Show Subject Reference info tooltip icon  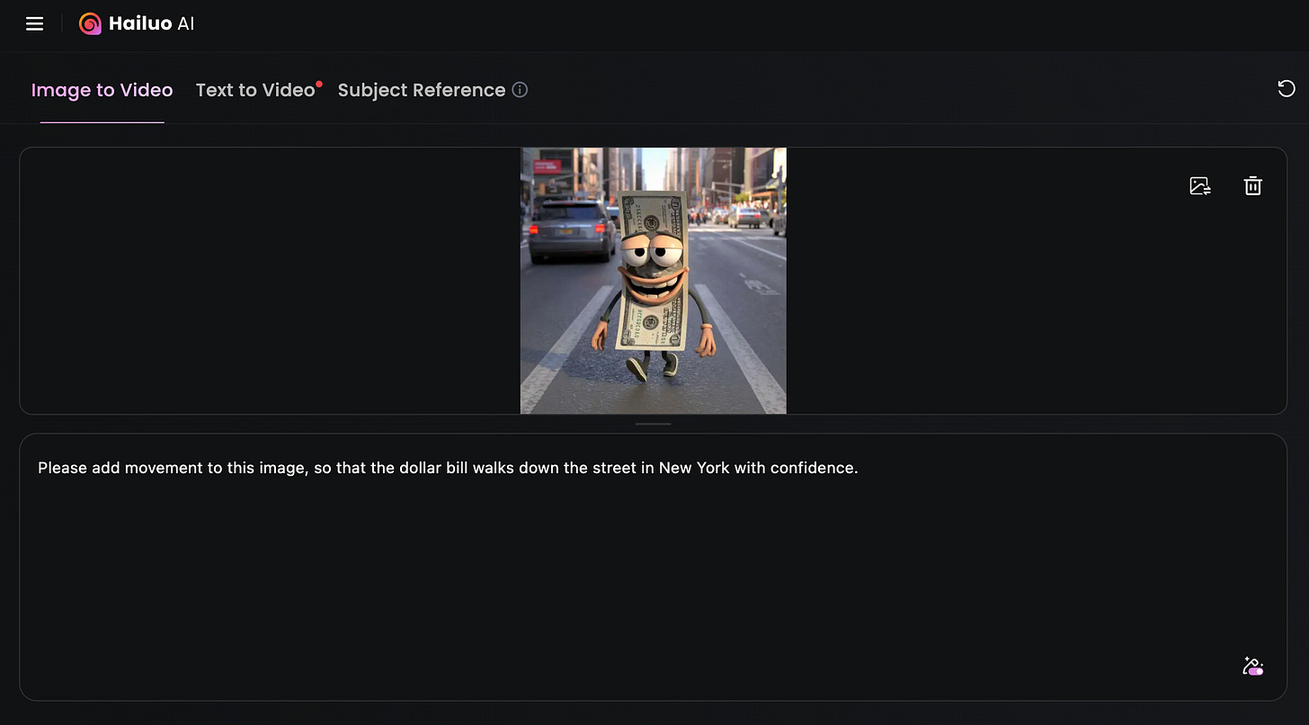click(520, 90)
